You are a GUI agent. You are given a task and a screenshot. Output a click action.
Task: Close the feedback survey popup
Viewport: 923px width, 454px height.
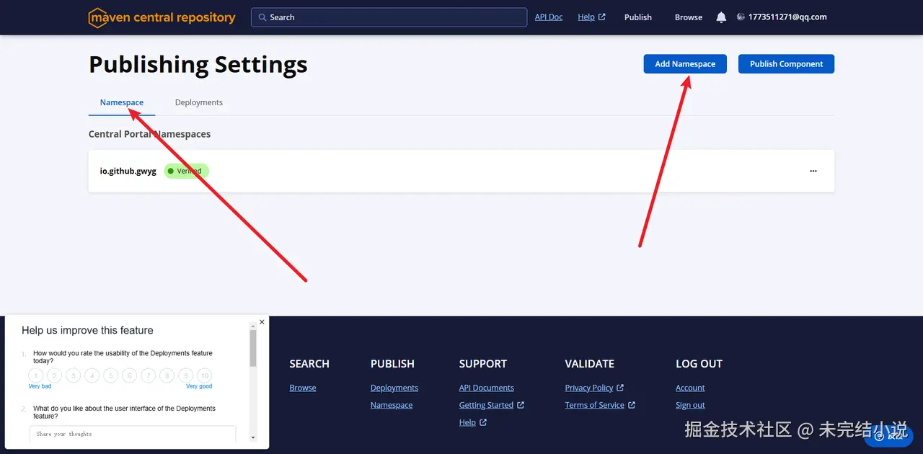coord(262,322)
